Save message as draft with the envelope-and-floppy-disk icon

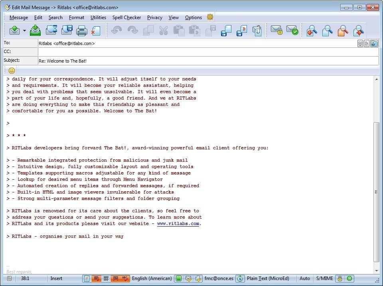67,31
